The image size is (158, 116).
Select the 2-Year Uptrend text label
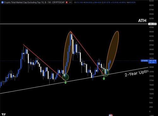137,73
